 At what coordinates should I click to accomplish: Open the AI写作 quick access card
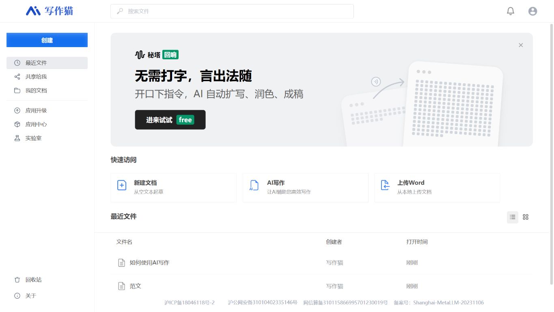point(305,188)
